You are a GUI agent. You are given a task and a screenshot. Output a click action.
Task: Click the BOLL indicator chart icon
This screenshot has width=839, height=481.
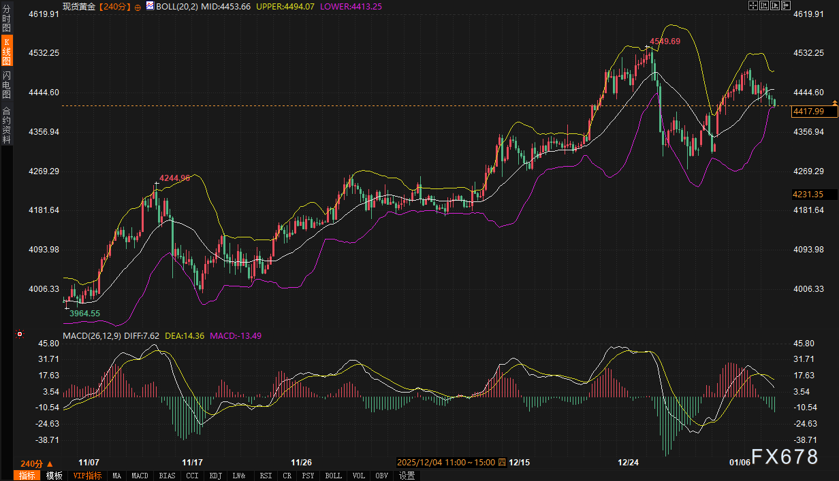pyautogui.click(x=150, y=5)
